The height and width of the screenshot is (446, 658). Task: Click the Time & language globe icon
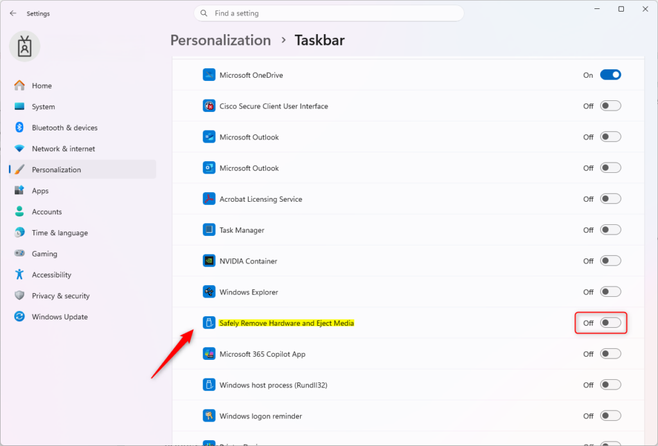(x=19, y=233)
